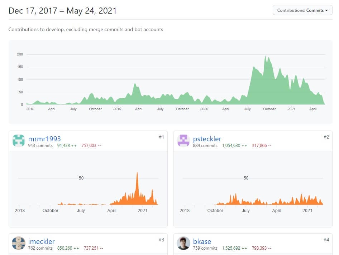
Task: Visit the psteckler username link
Action: tap(207, 139)
